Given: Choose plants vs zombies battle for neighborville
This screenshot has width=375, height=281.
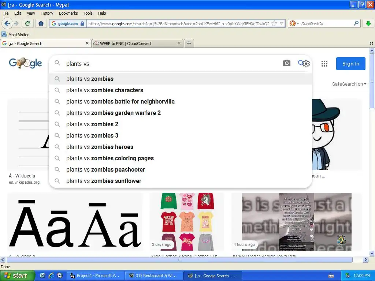Looking at the screenshot, I should click(x=180, y=102).
